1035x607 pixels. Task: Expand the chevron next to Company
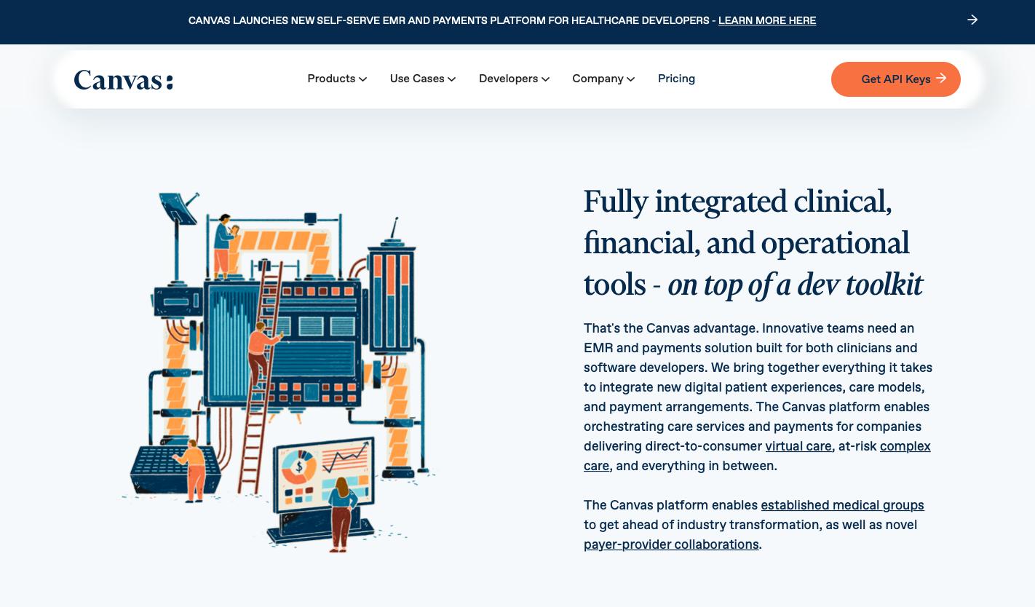[631, 79]
